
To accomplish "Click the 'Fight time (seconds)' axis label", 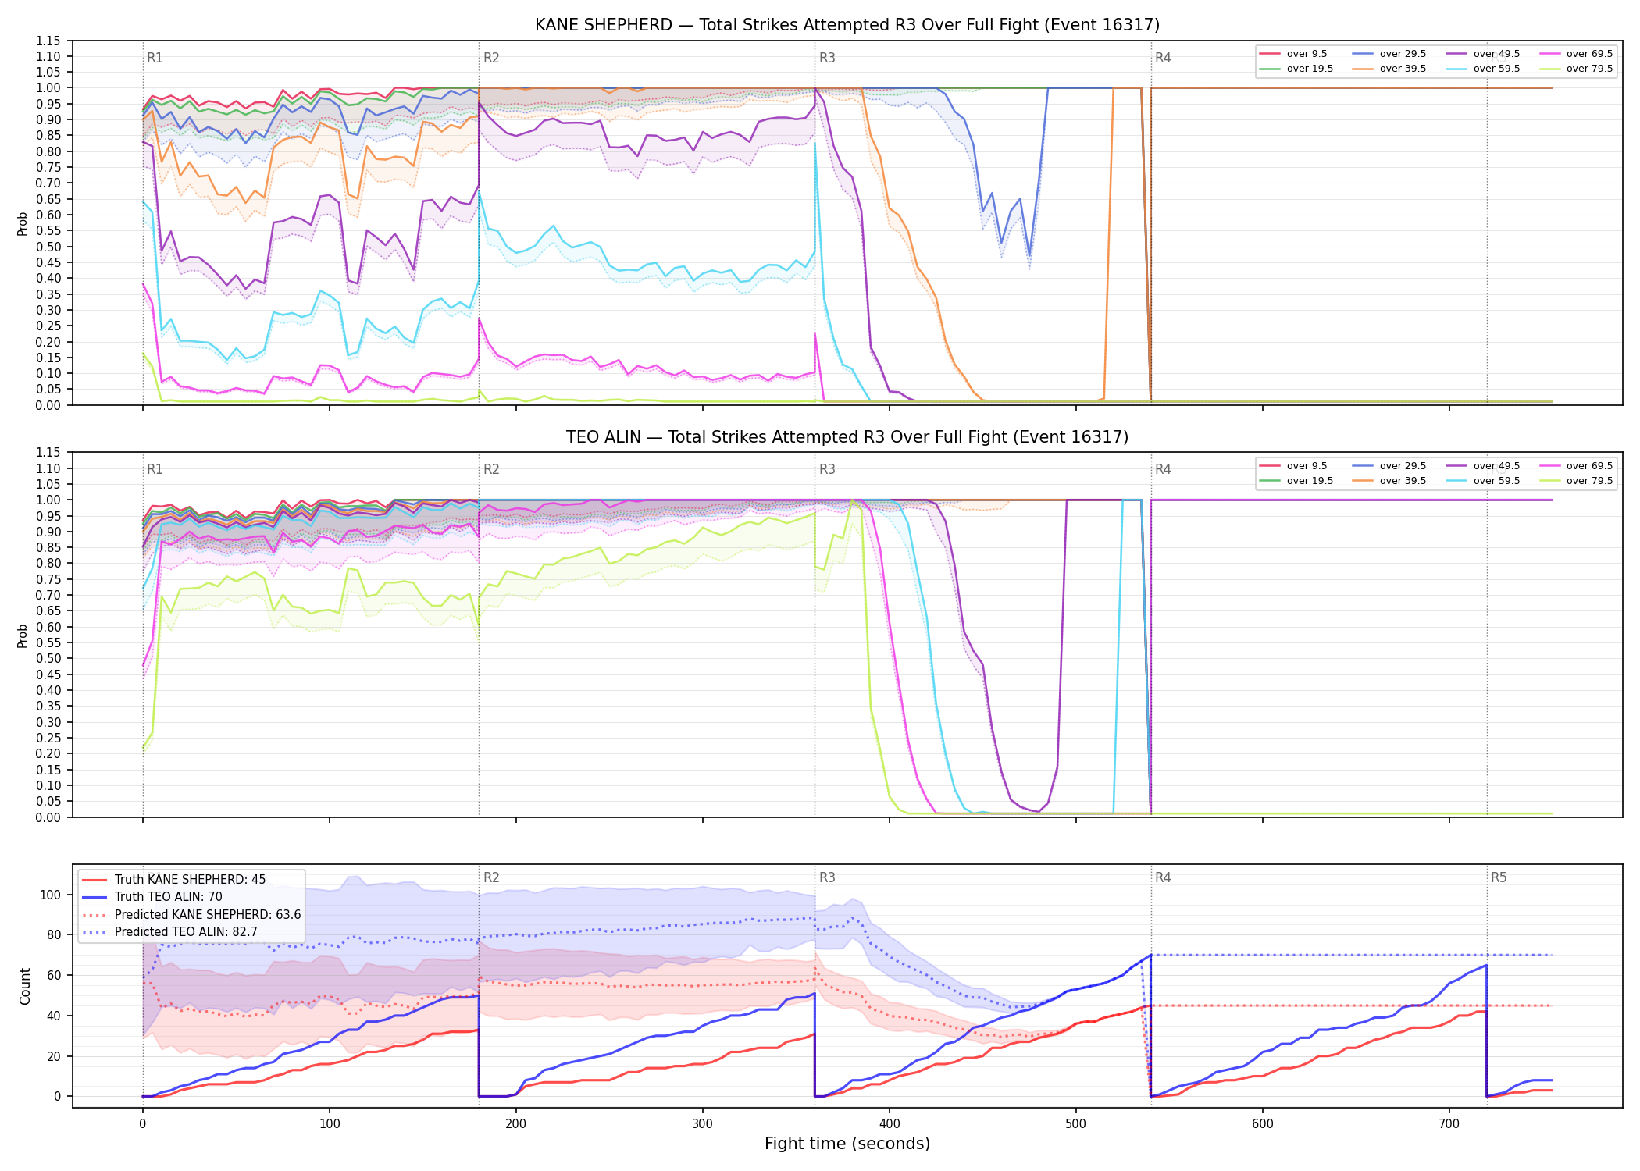I will [x=847, y=1144].
